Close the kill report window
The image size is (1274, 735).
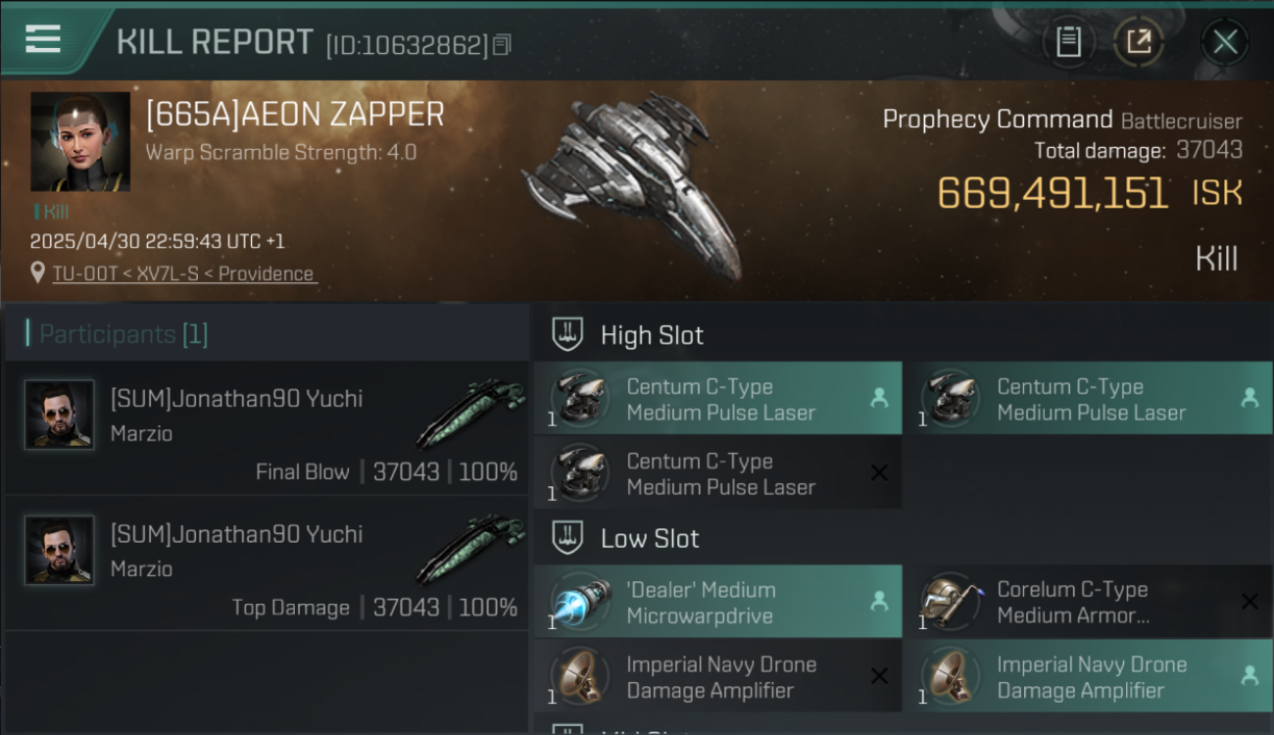point(1225,42)
